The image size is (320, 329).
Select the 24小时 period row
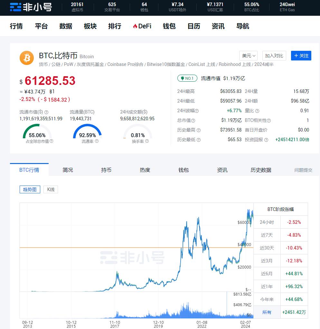click(281, 222)
